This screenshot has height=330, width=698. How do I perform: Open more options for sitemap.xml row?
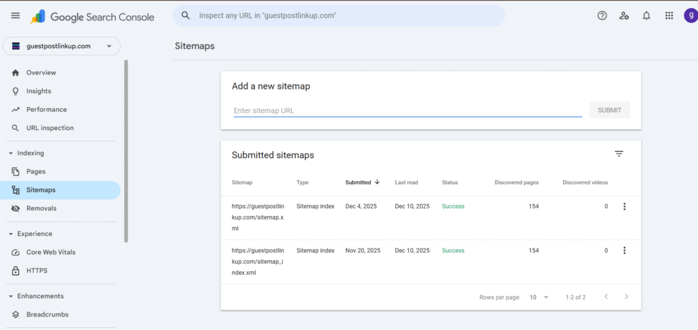click(x=624, y=207)
